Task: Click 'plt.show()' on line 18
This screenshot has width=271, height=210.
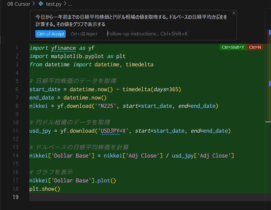Action: point(45,189)
